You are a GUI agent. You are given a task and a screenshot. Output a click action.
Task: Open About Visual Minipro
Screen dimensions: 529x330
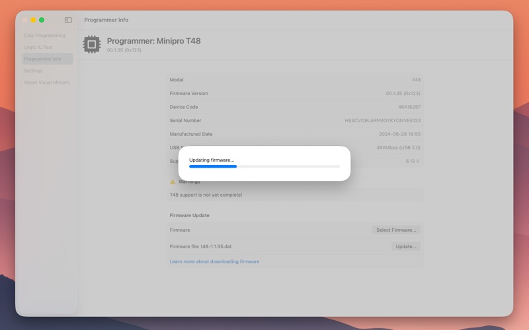coord(47,82)
